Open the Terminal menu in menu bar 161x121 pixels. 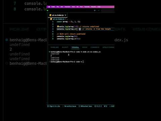[x=87, y=7]
